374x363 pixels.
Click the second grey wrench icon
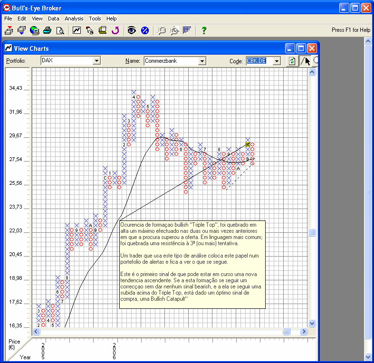174,30
